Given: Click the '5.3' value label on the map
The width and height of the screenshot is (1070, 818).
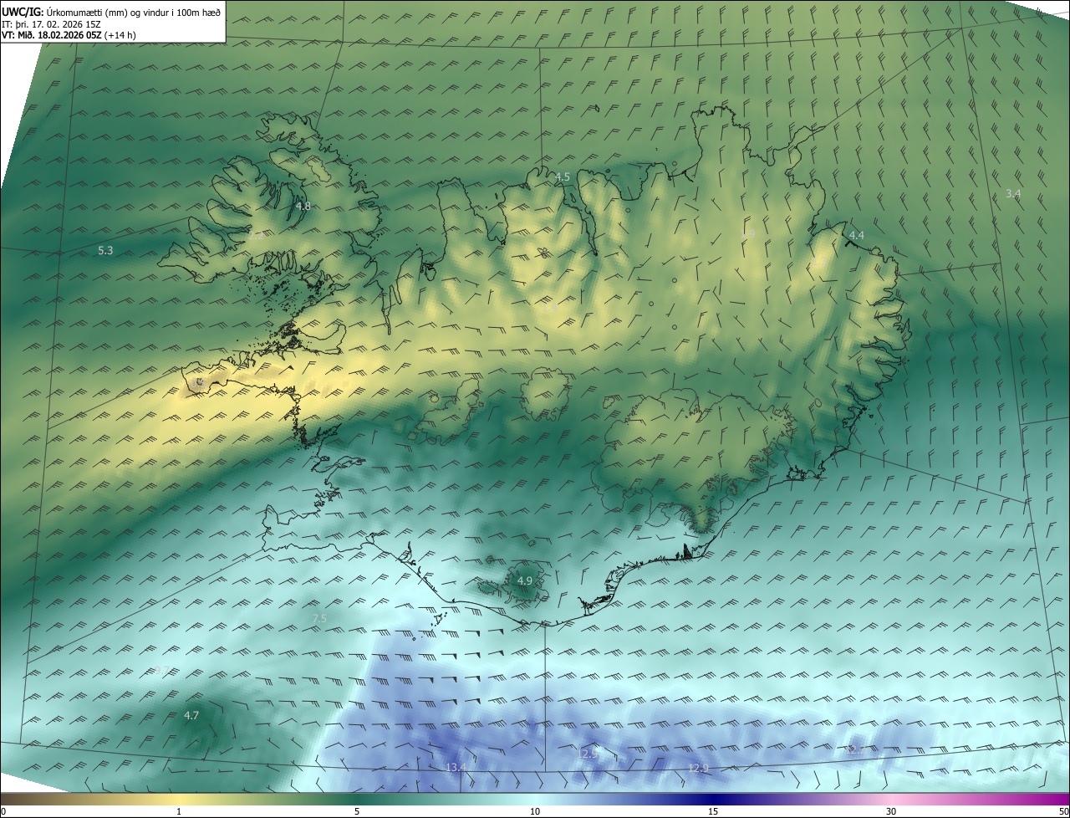Looking at the screenshot, I should coord(105,250).
